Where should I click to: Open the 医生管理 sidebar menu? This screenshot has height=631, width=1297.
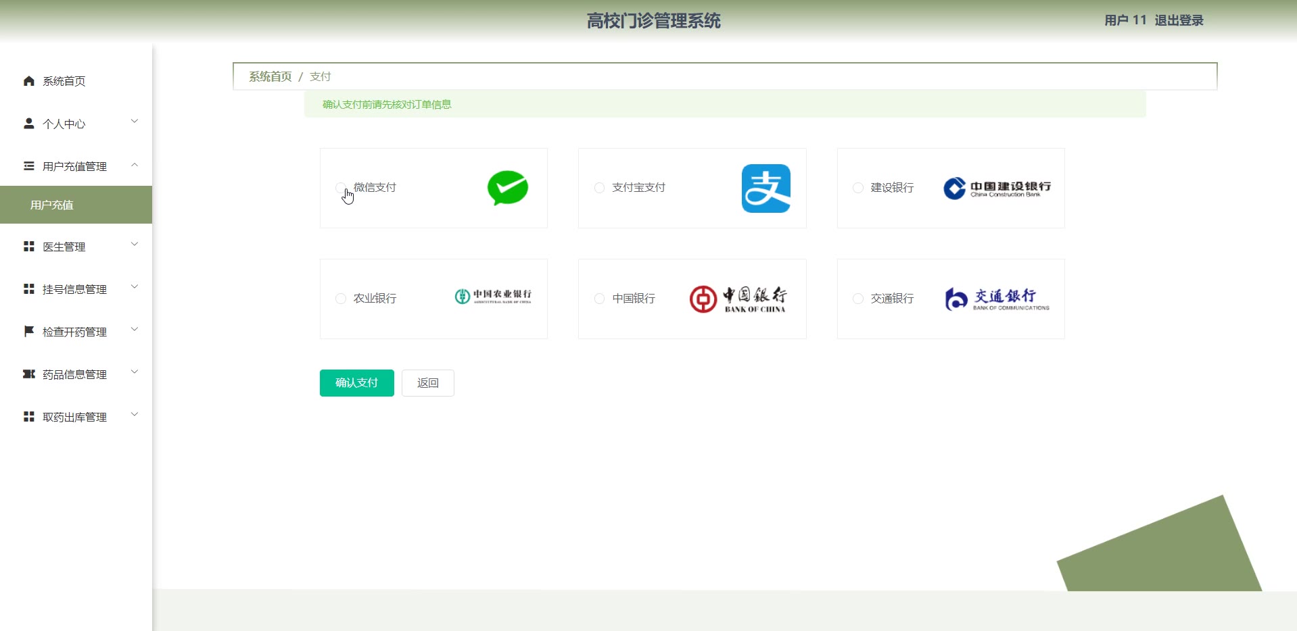coord(76,247)
